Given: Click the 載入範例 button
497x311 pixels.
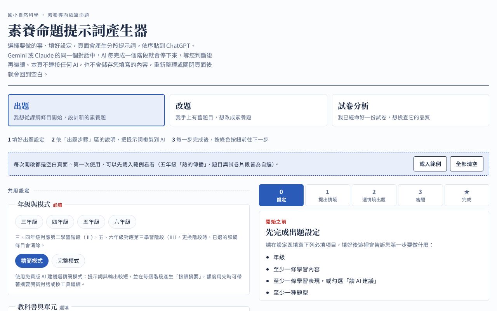Looking at the screenshot, I should [x=430, y=164].
